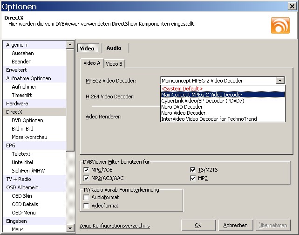Open the Aussehen settings page

click(x=34, y=53)
